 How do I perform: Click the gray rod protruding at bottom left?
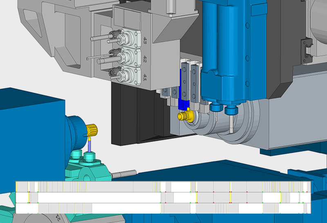[x=125, y=174]
